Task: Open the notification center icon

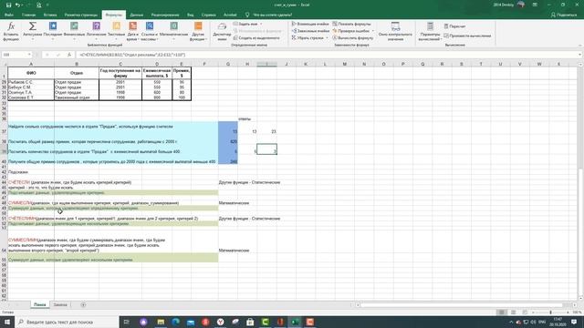Action: (575, 322)
